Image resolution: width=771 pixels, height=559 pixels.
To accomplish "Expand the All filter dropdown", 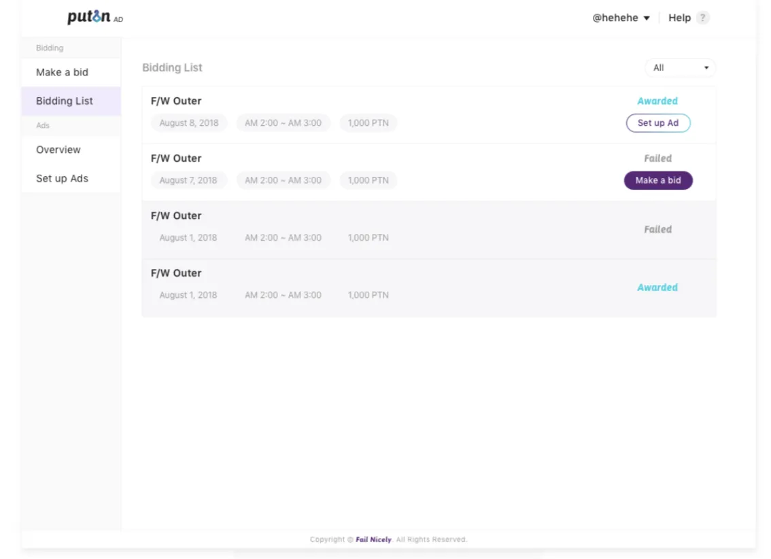I will [681, 68].
